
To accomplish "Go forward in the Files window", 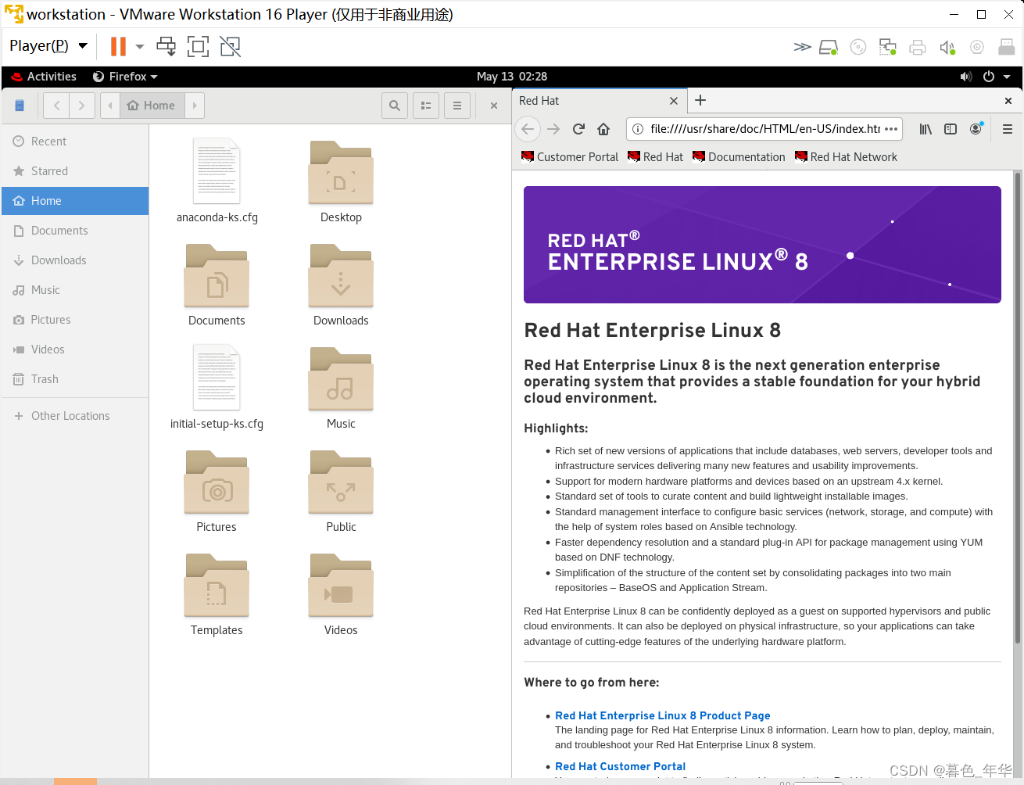I will click(x=82, y=106).
